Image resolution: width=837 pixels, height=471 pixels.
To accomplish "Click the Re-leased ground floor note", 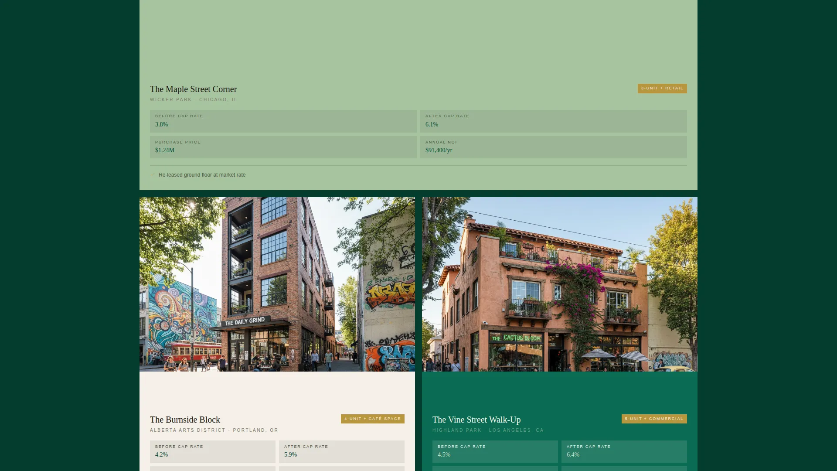I will tap(202, 175).
